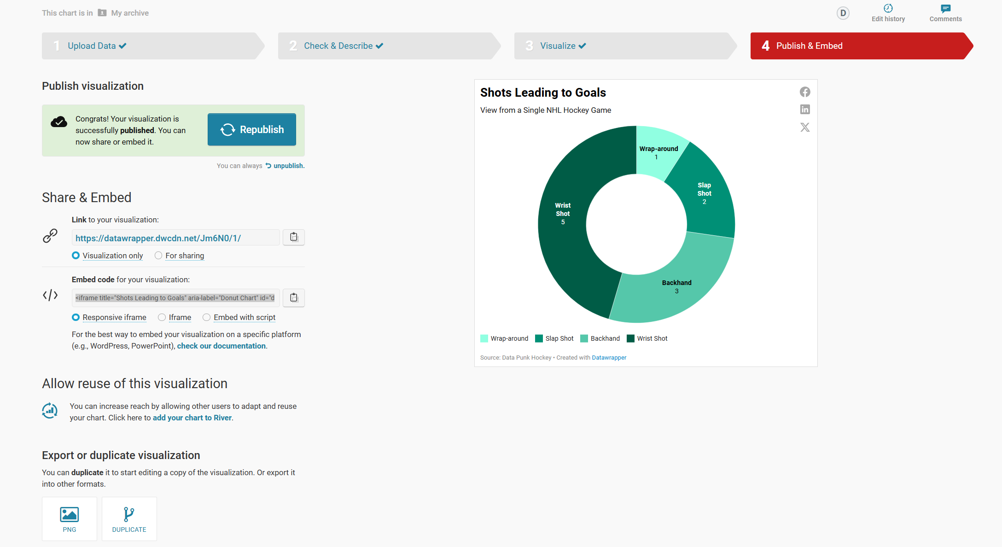Image resolution: width=1002 pixels, height=547 pixels.
Task: Click the unpublish link
Action: coord(289,166)
